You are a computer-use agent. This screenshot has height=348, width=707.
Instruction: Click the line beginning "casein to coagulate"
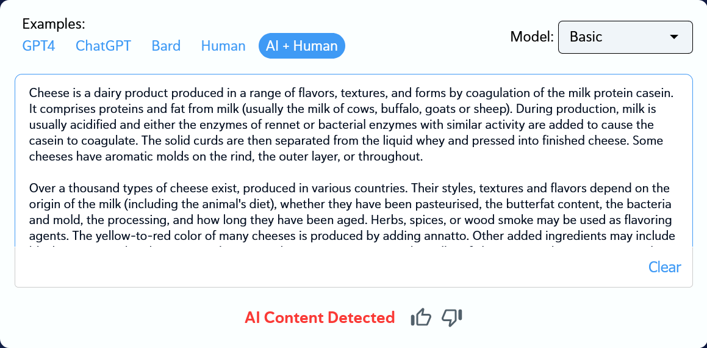click(x=92, y=141)
